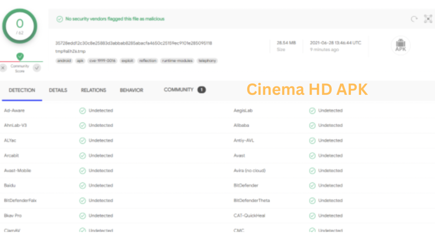Click the CAT-QuickHeal vendor name
The width and height of the screenshot is (435, 245).
249,216
